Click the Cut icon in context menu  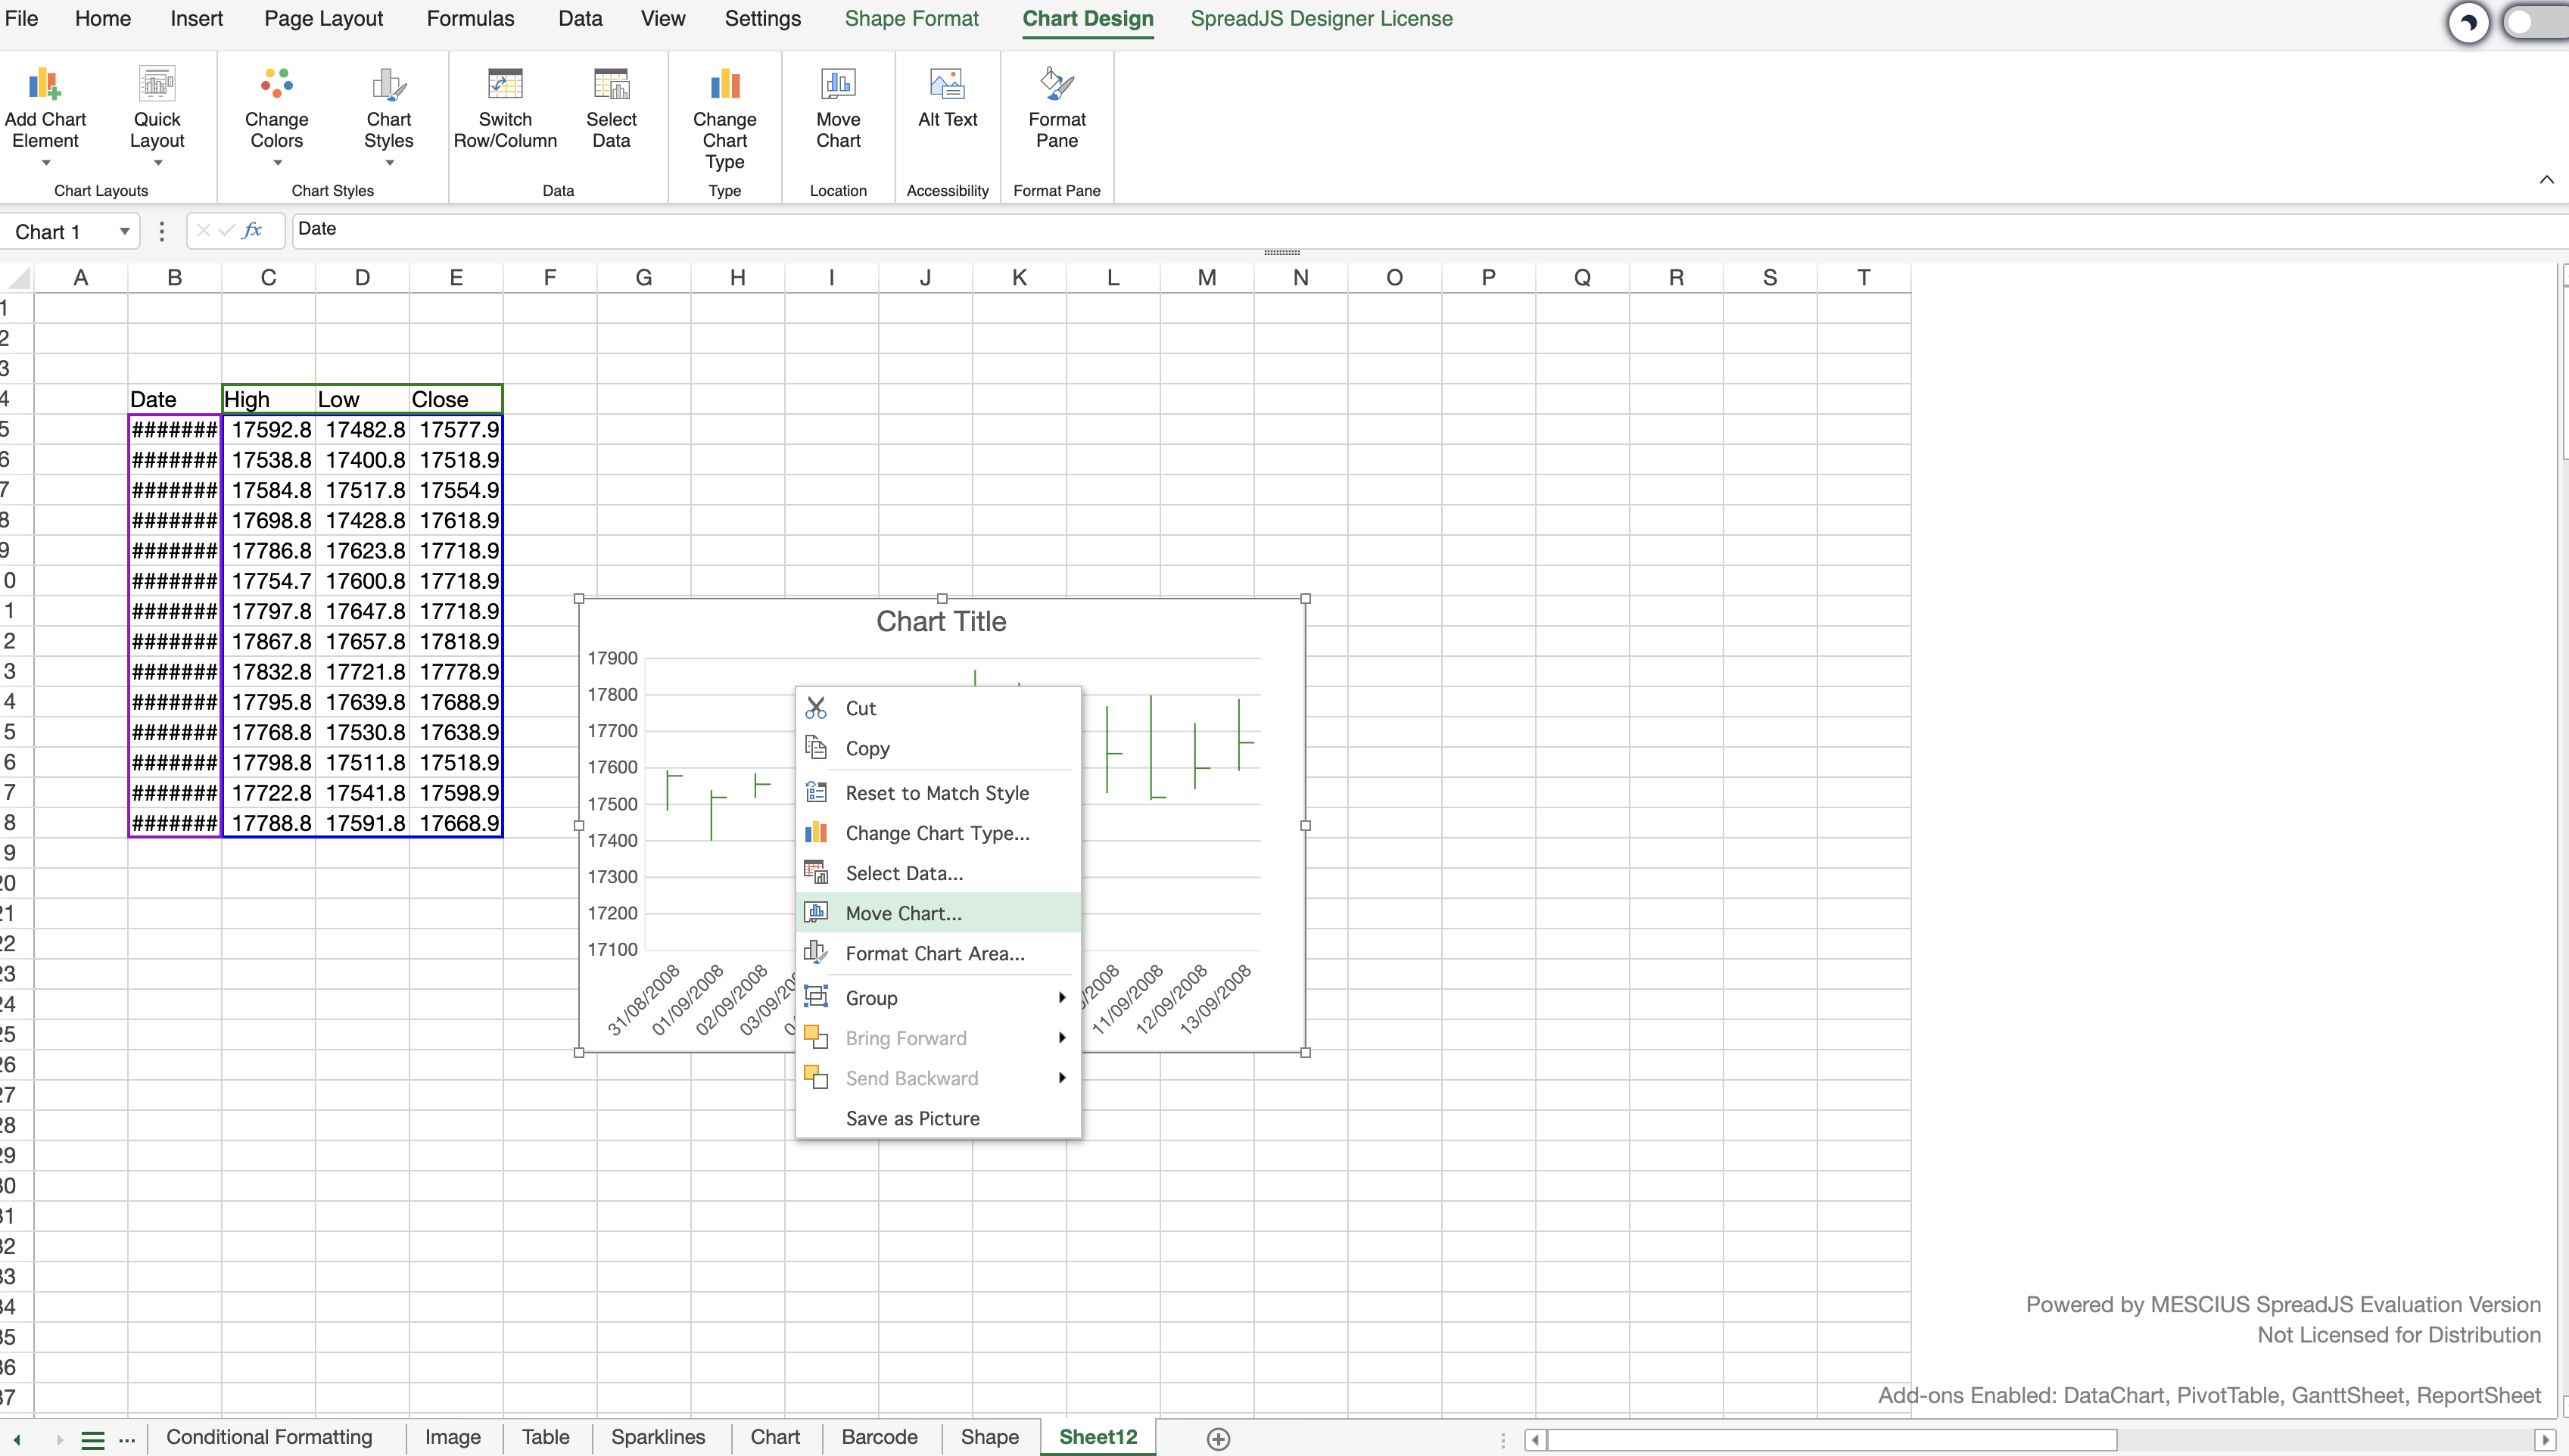click(x=816, y=708)
